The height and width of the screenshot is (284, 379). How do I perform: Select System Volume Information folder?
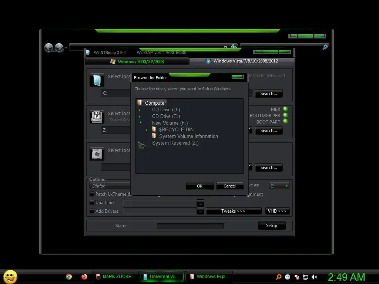[x=188, y=136]
